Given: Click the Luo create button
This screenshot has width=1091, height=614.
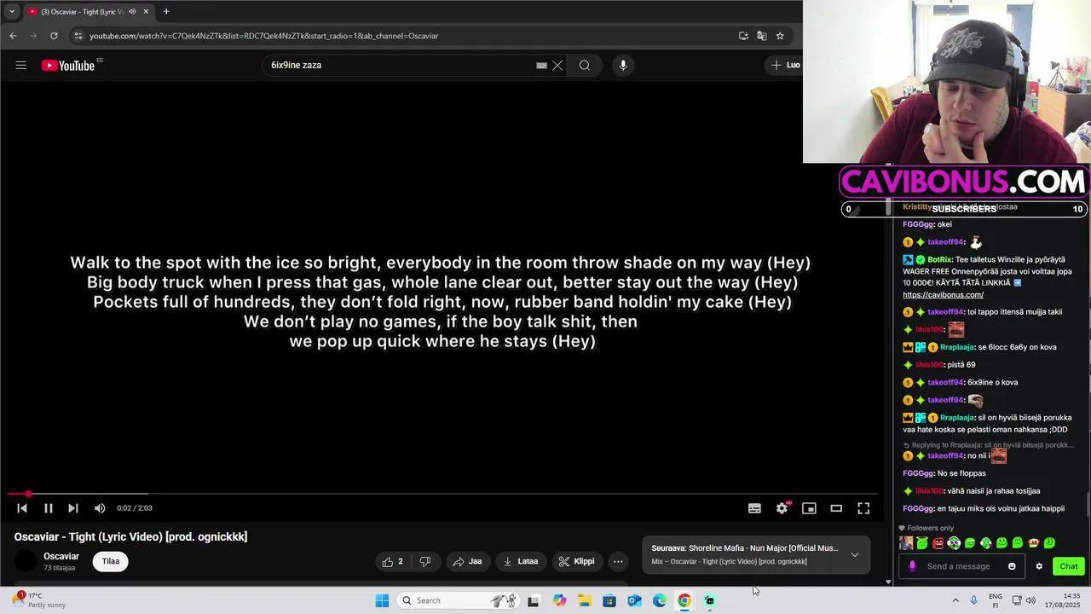Looking at the screenshot, I should [786, 66].
